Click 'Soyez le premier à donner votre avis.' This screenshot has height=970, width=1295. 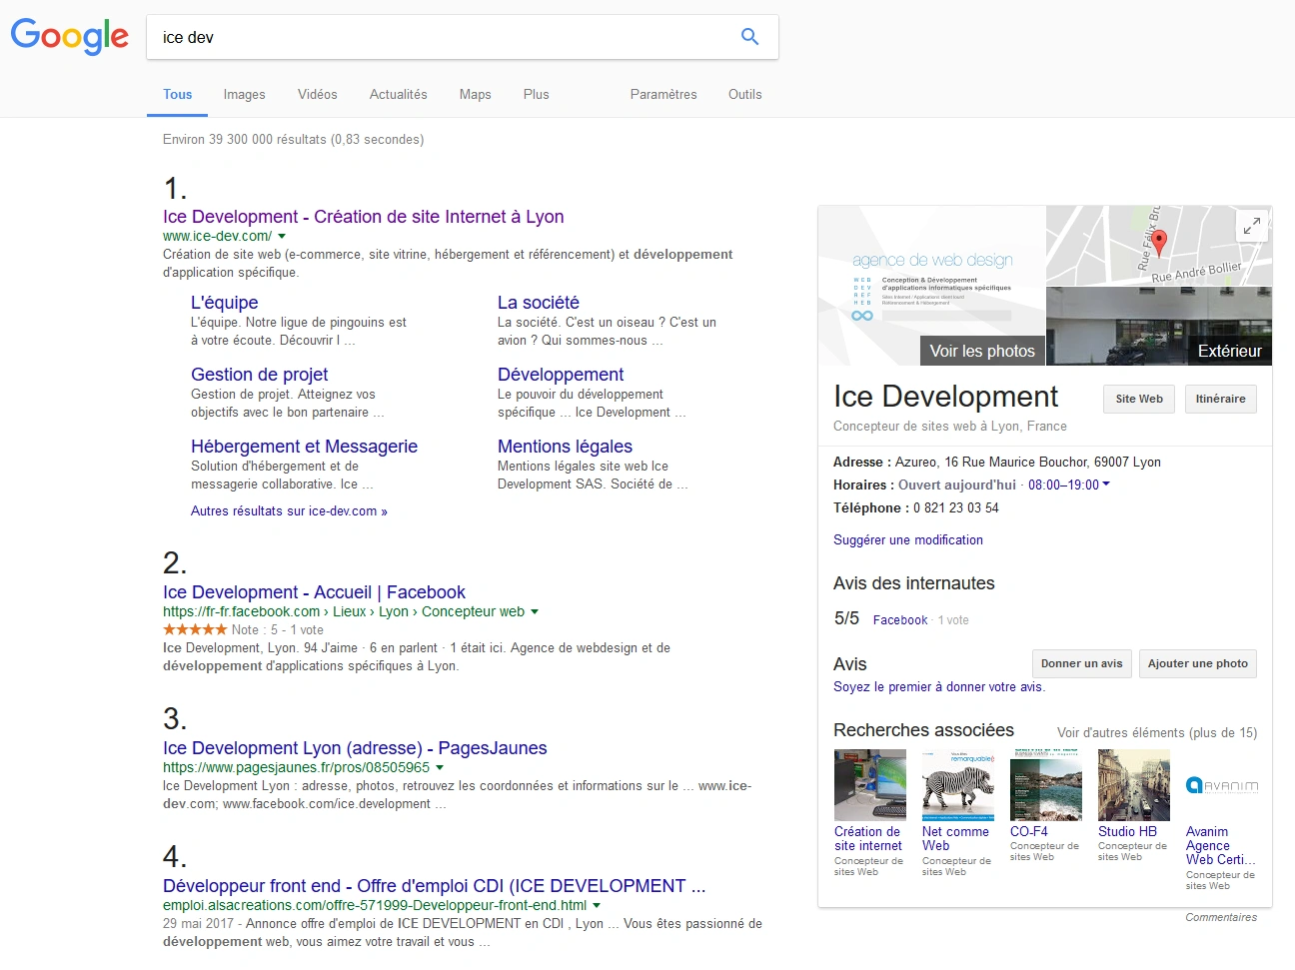point(939,687)
